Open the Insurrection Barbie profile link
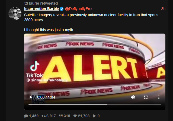173x121 pixels. tap(41, 9)
